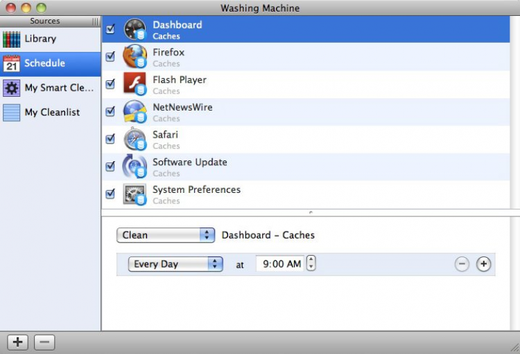This screenshot has height=354, width=520.
Task: Click the window resize grip corner
Action: pos(514,347)
